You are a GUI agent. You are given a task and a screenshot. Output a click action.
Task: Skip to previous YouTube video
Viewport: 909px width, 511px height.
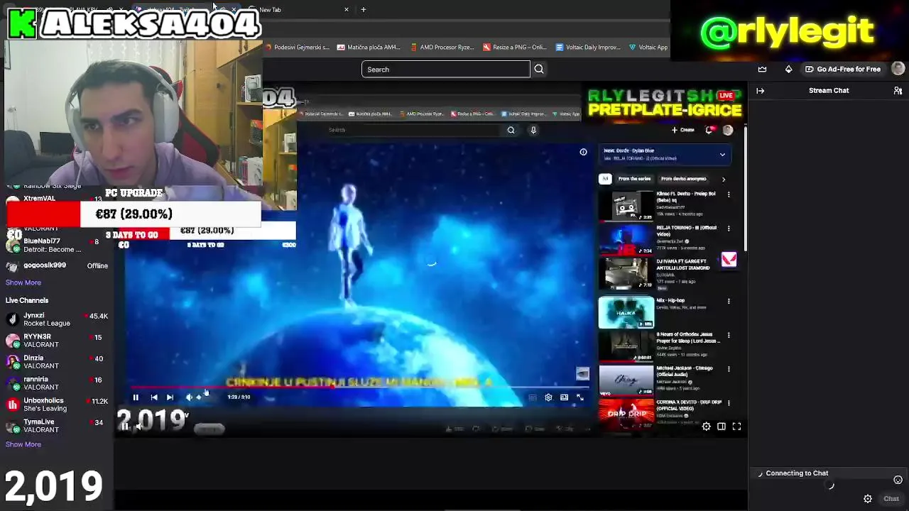154,397
